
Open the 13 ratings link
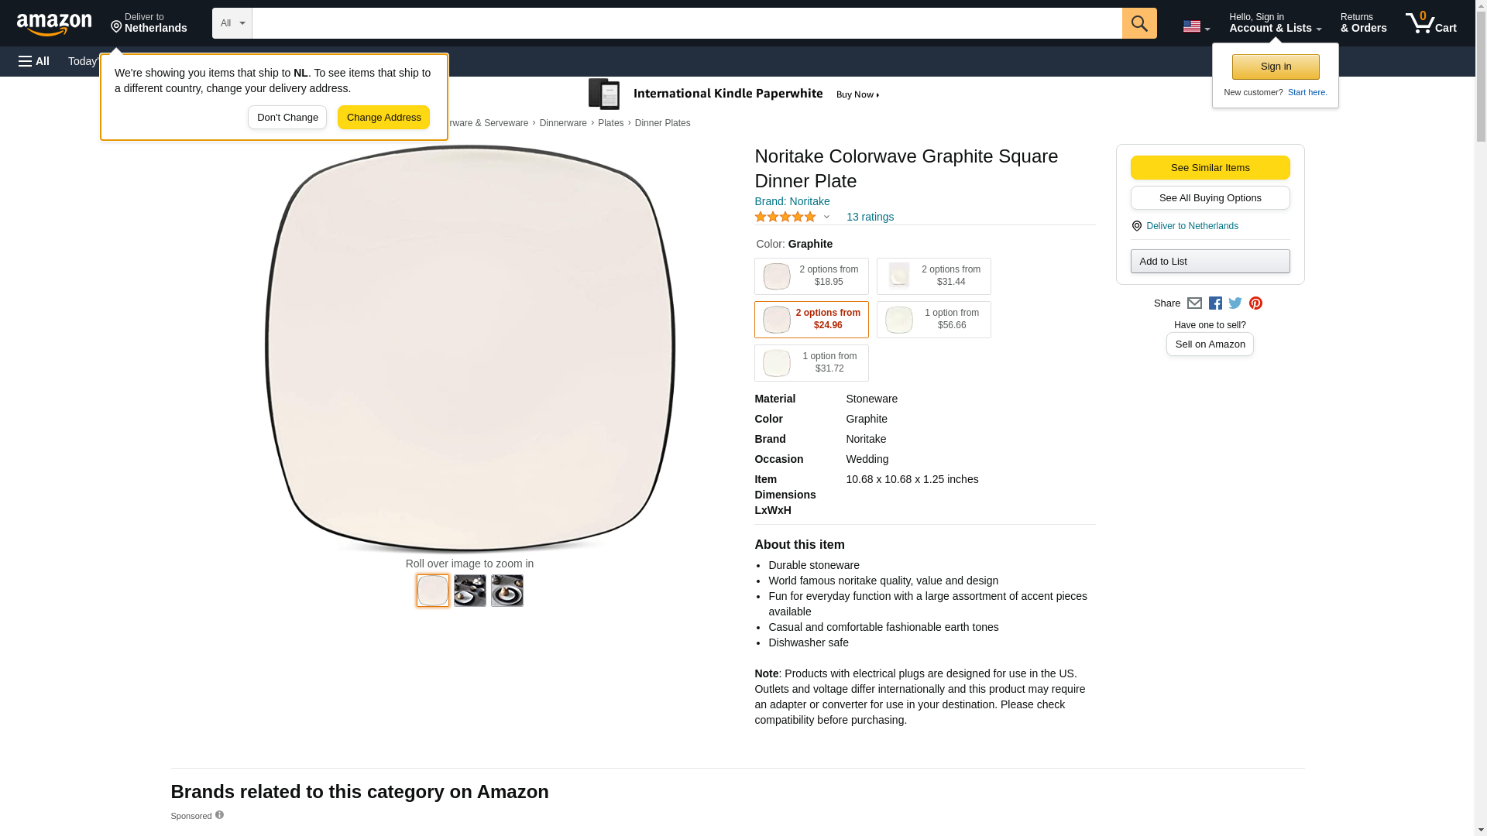(870, 217)
